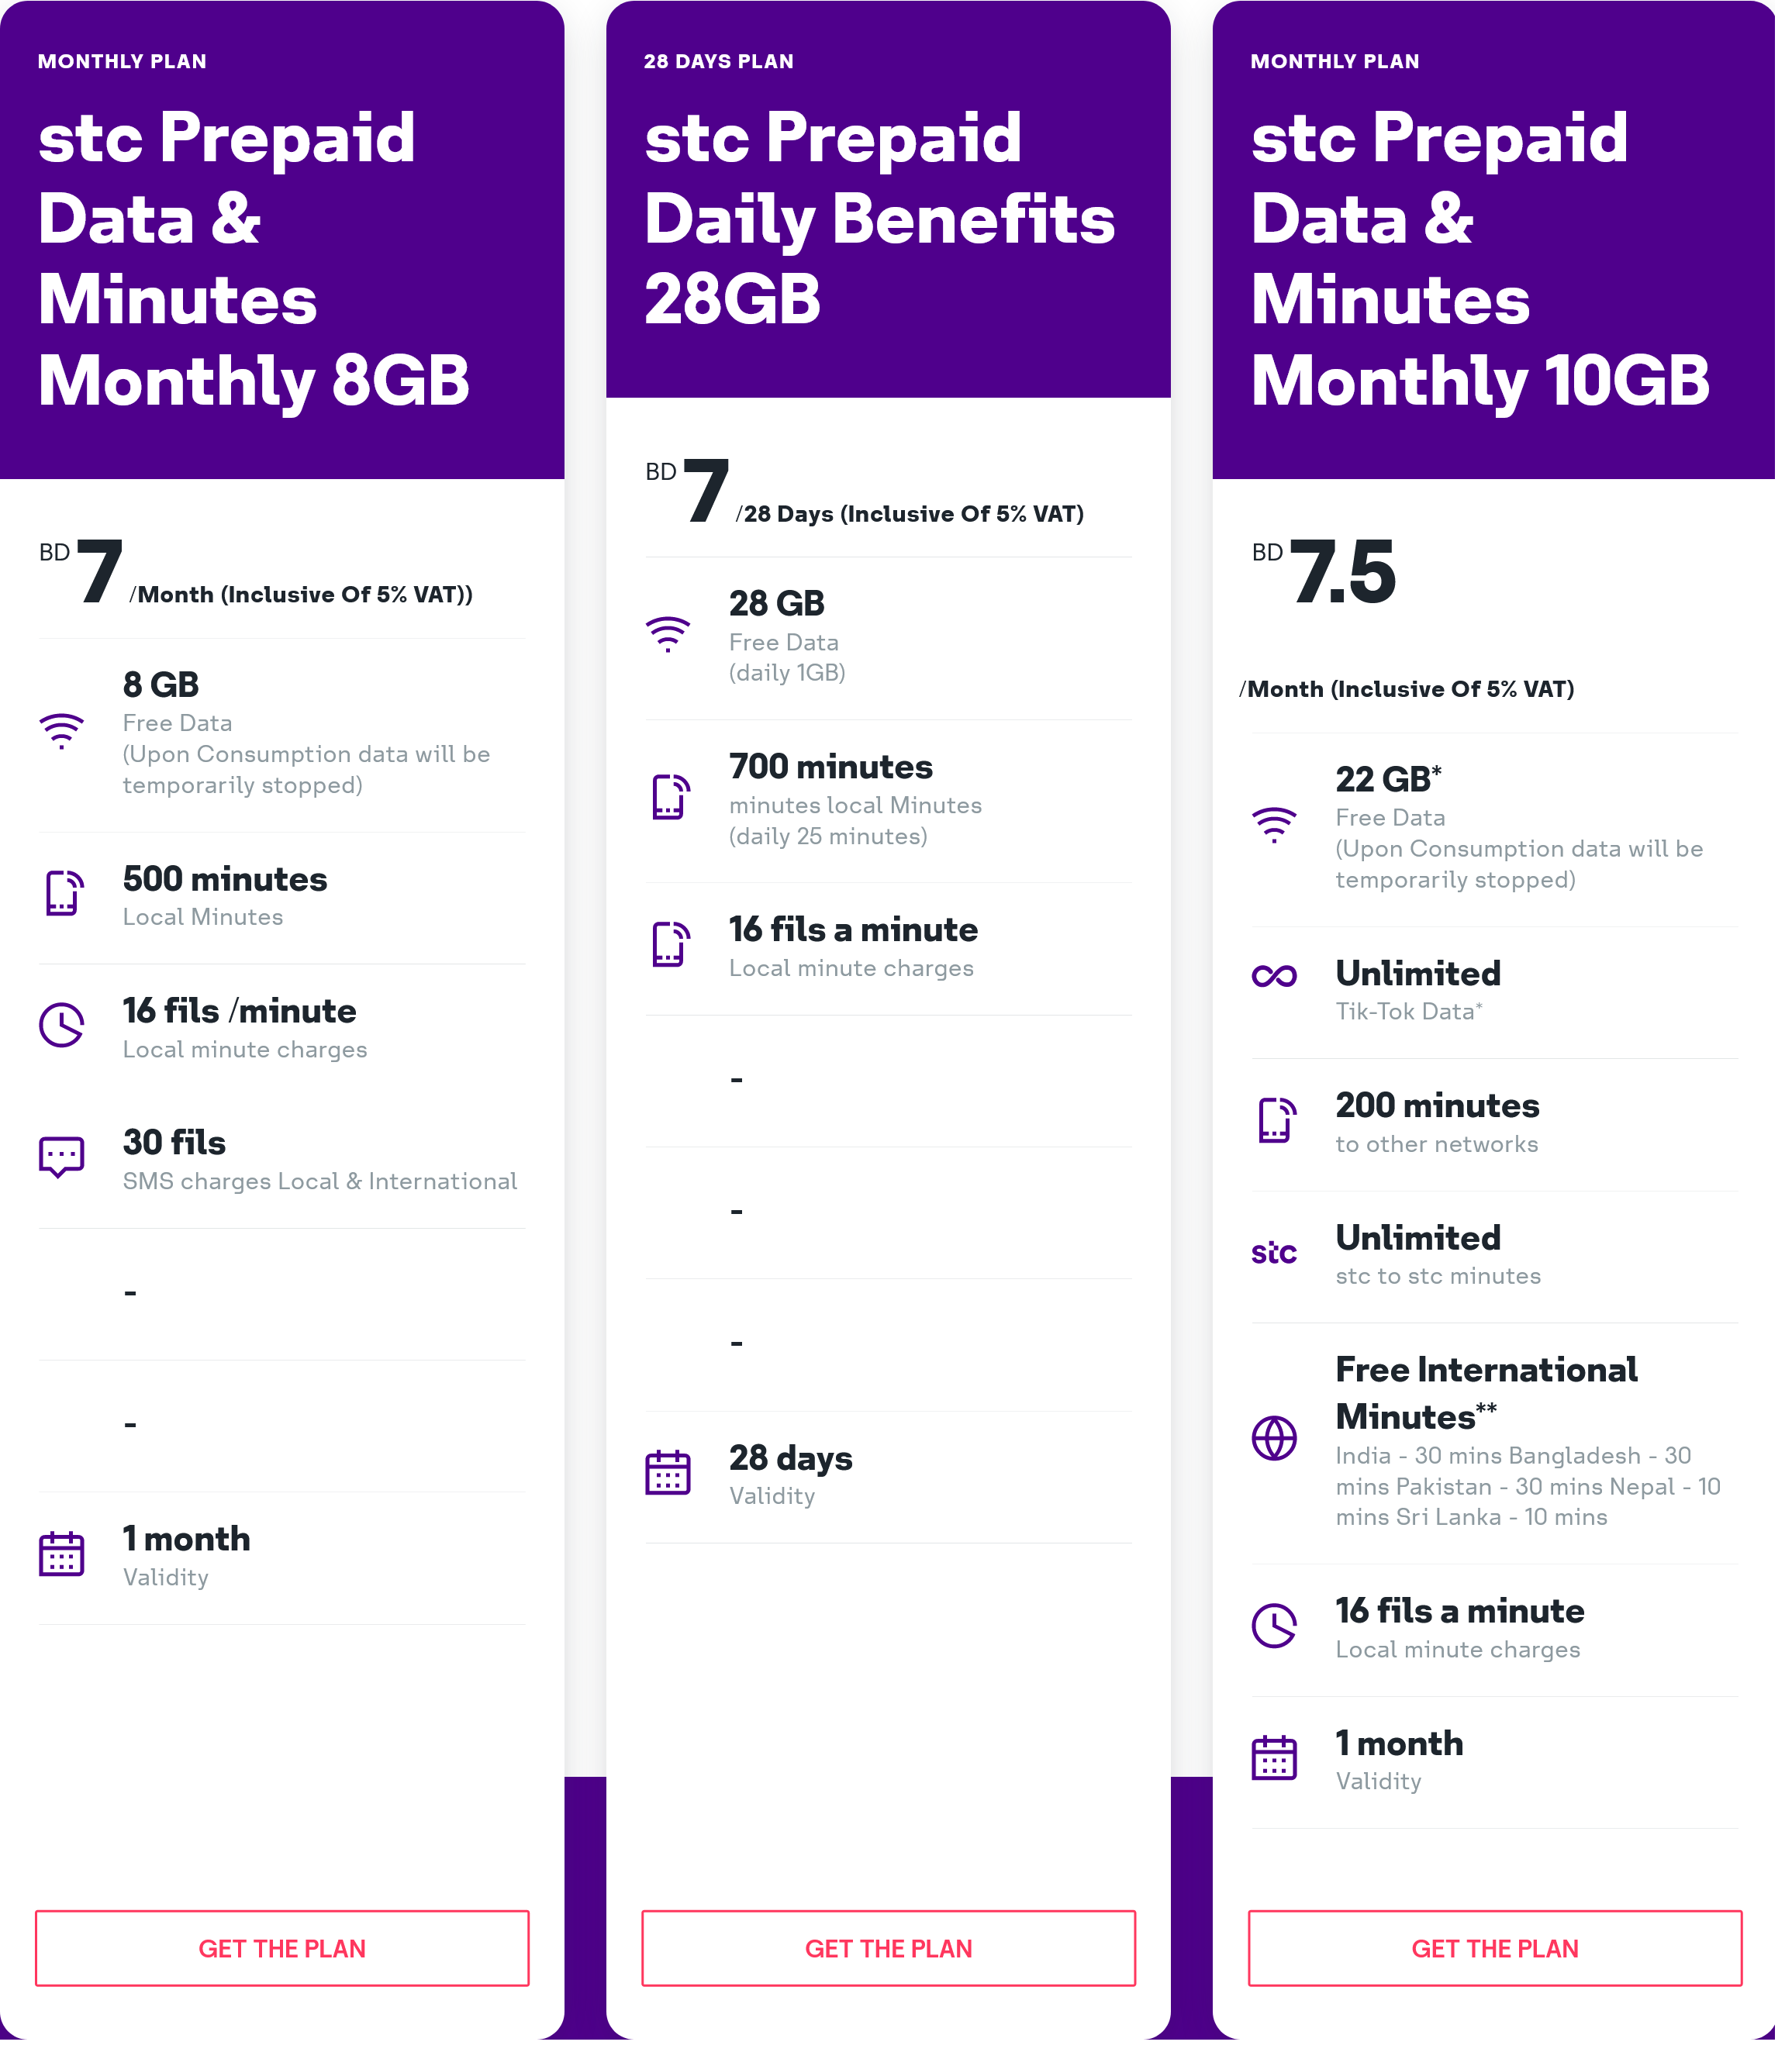This screenshot has height=2059, width=1792.
Task: Click GET THE PLAN for Monthly 8GB plan
Action: [282, 1947]
